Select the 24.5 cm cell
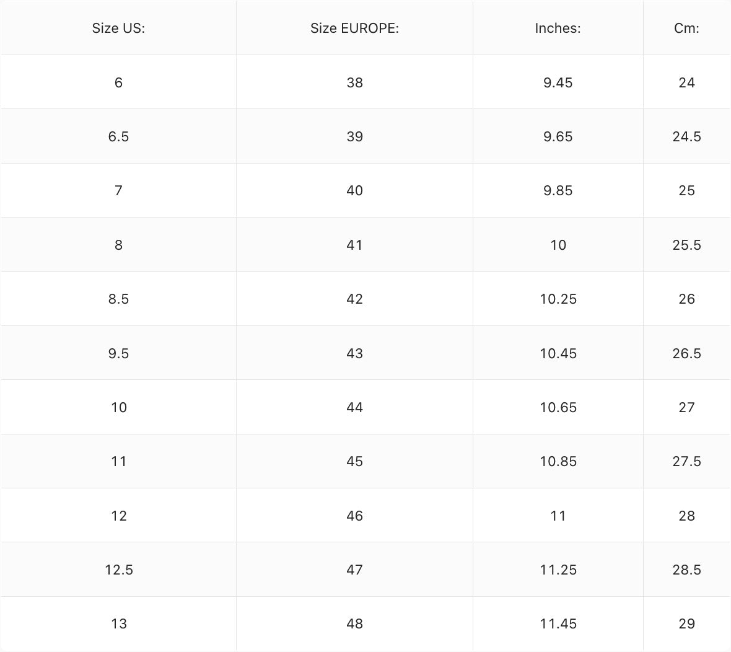 pyautogui.click(x=686, y=136)
